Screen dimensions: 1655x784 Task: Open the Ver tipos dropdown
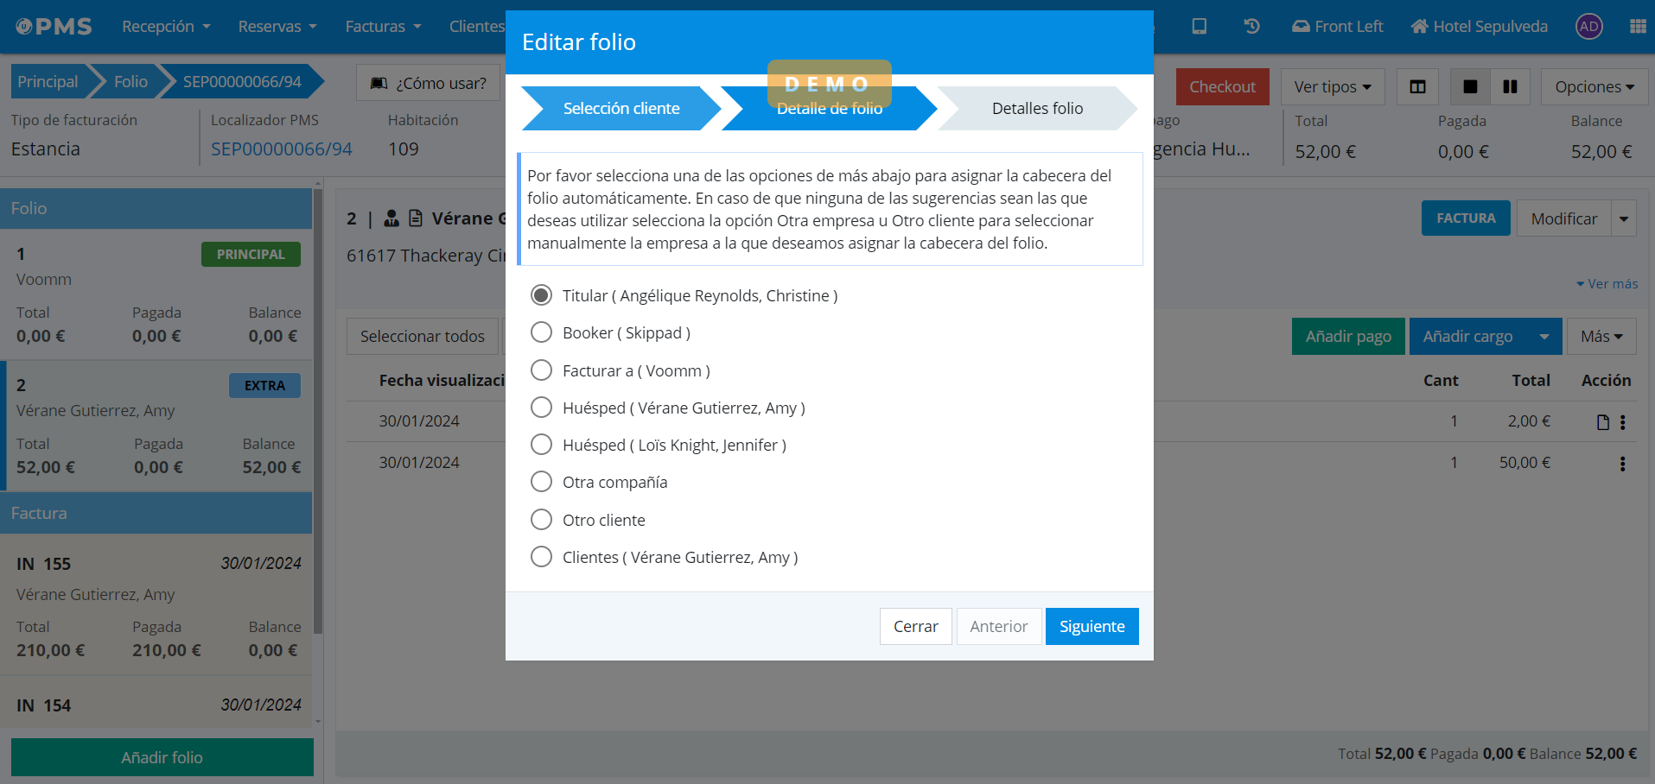click(1333, 86)
